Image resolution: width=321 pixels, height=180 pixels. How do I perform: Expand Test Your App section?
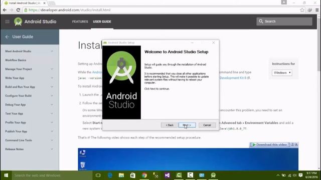point(52,113)
